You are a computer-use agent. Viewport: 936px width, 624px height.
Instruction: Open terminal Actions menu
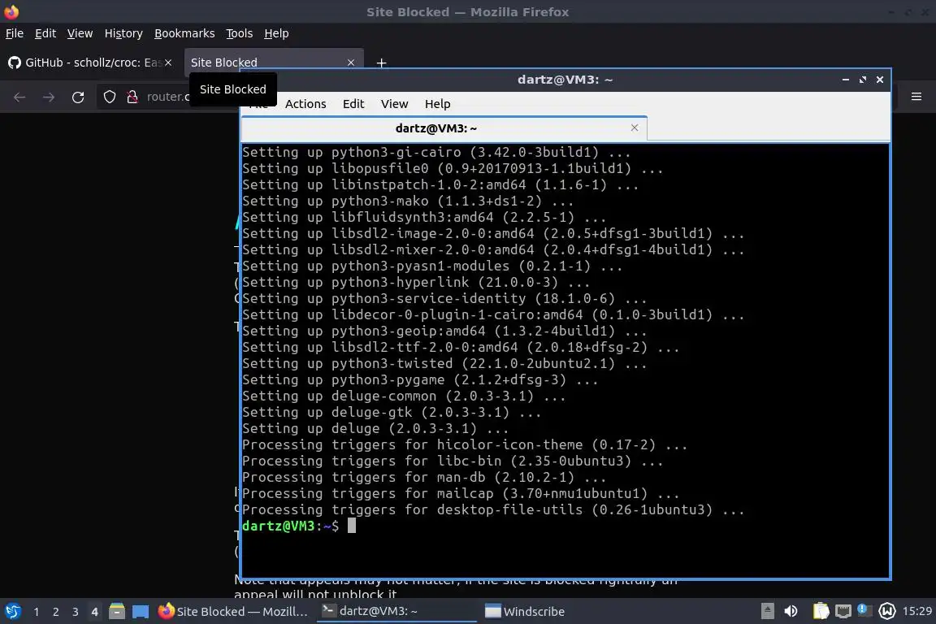pyautogui.click(x=305, y=104)
